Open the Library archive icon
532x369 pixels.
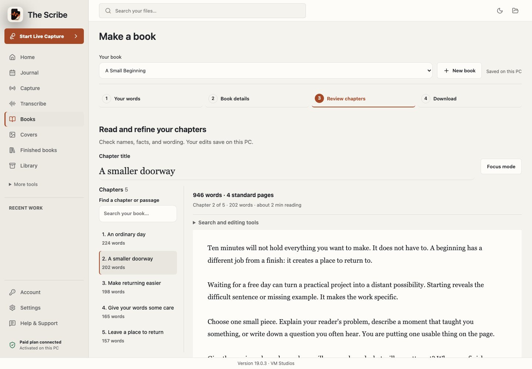12,166
